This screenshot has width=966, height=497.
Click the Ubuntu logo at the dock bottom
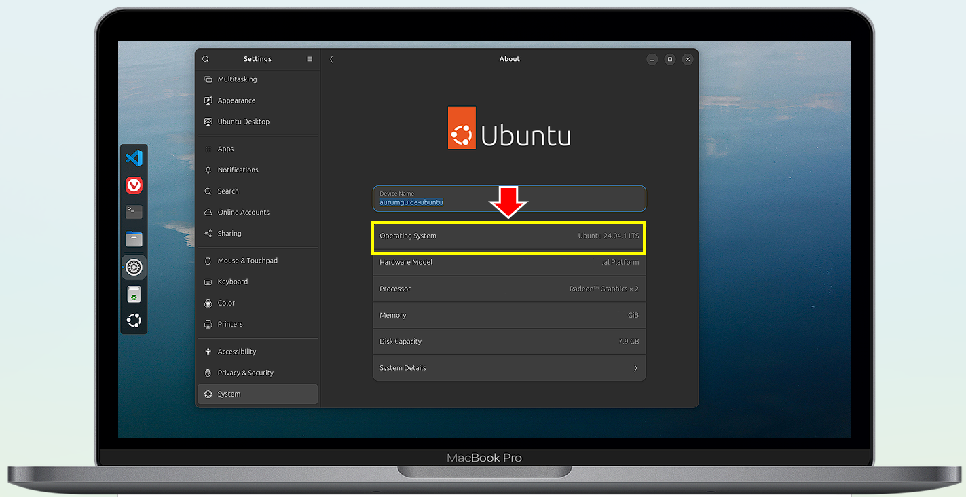(134, 320)
